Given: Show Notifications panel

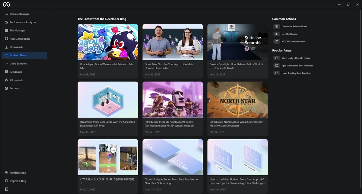Looking at the screenshot, I should [24, 173].
